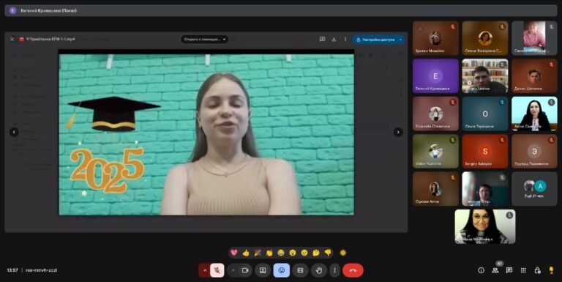Screen dimensions: 562x282
Task: Expand arrow beside 'Настройки доступа'
Action: click(400, 40)
